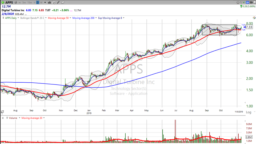Switch chart to 5m timeframe

point(24,3)
